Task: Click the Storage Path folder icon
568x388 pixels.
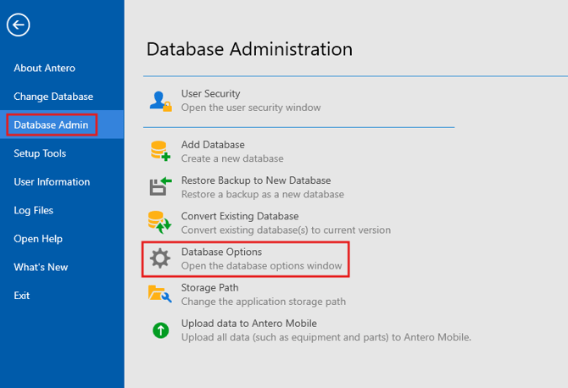Action: [160, 294]
